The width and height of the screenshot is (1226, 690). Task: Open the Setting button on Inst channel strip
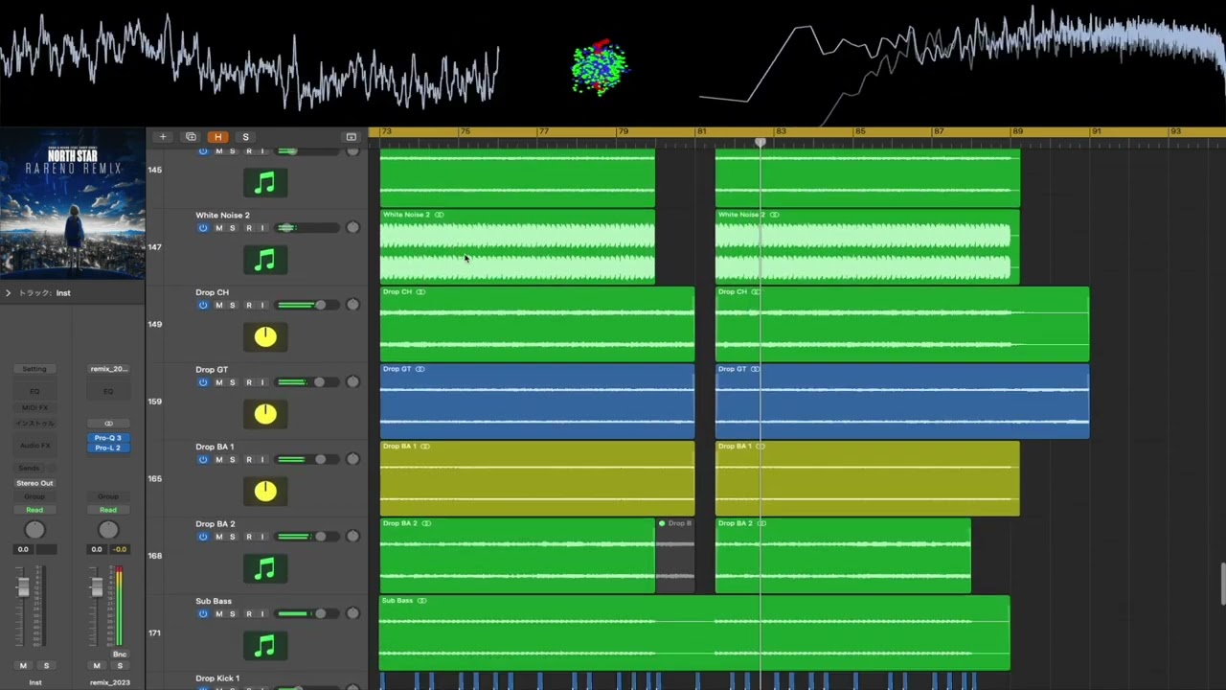[34, 369]
